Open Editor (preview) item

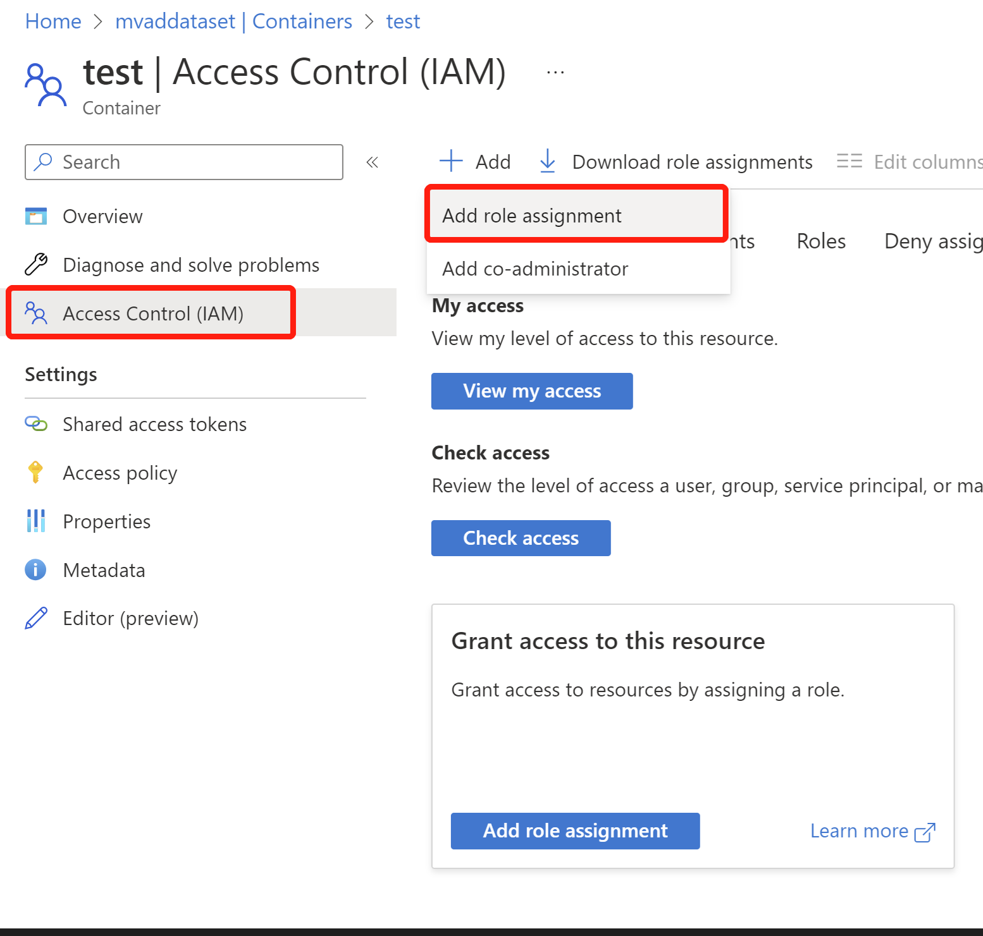pyautogui.click(x=131, y=618)
